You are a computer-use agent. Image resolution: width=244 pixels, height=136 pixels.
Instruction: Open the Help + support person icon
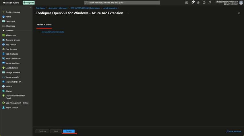(x=3, y=108)
